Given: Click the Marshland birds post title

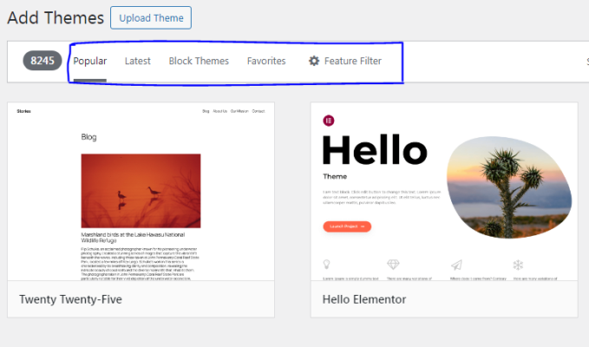Looking at the screenshot, I should point(133,238).
